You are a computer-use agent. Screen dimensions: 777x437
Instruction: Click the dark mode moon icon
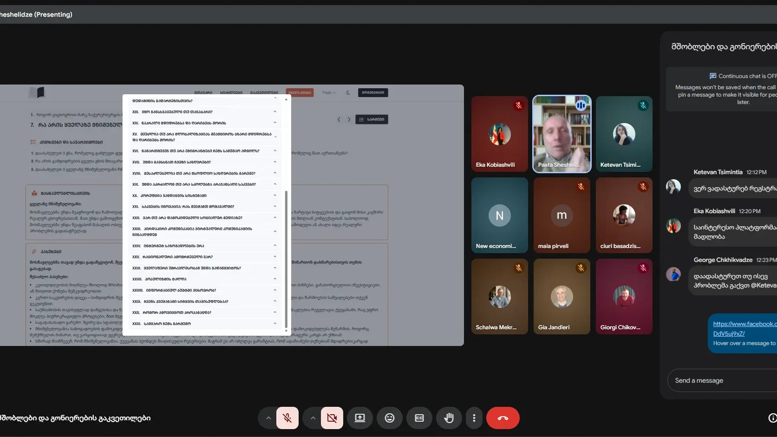(348, 92)
